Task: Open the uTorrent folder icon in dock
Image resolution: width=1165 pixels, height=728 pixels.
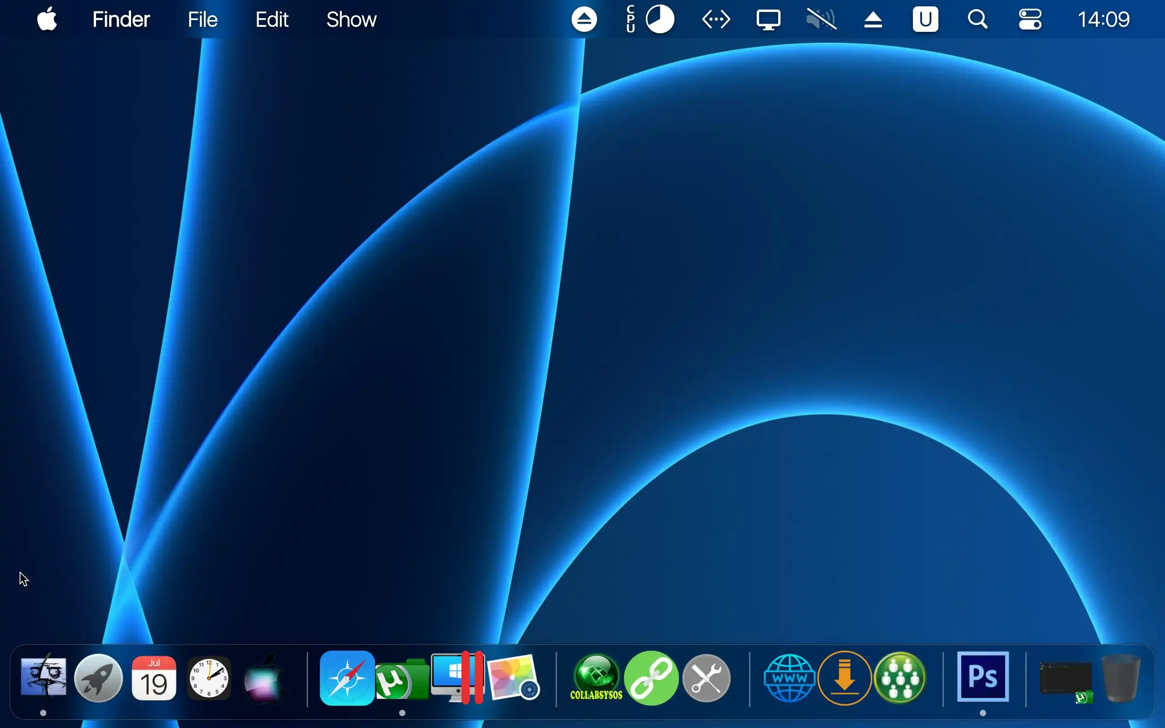Action: (402, 680)
